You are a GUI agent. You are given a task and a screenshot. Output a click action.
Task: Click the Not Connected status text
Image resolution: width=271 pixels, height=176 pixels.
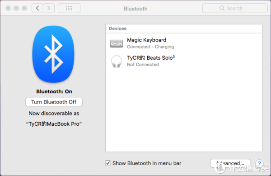coord(143,65)
